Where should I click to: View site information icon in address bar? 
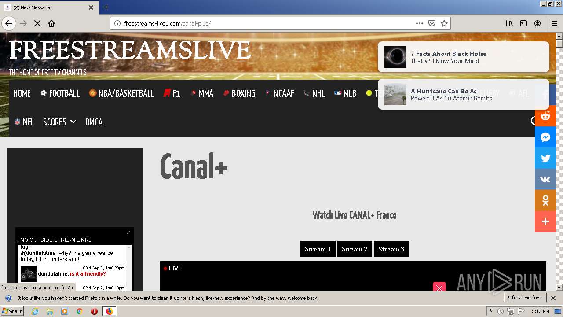pos(117,23)
